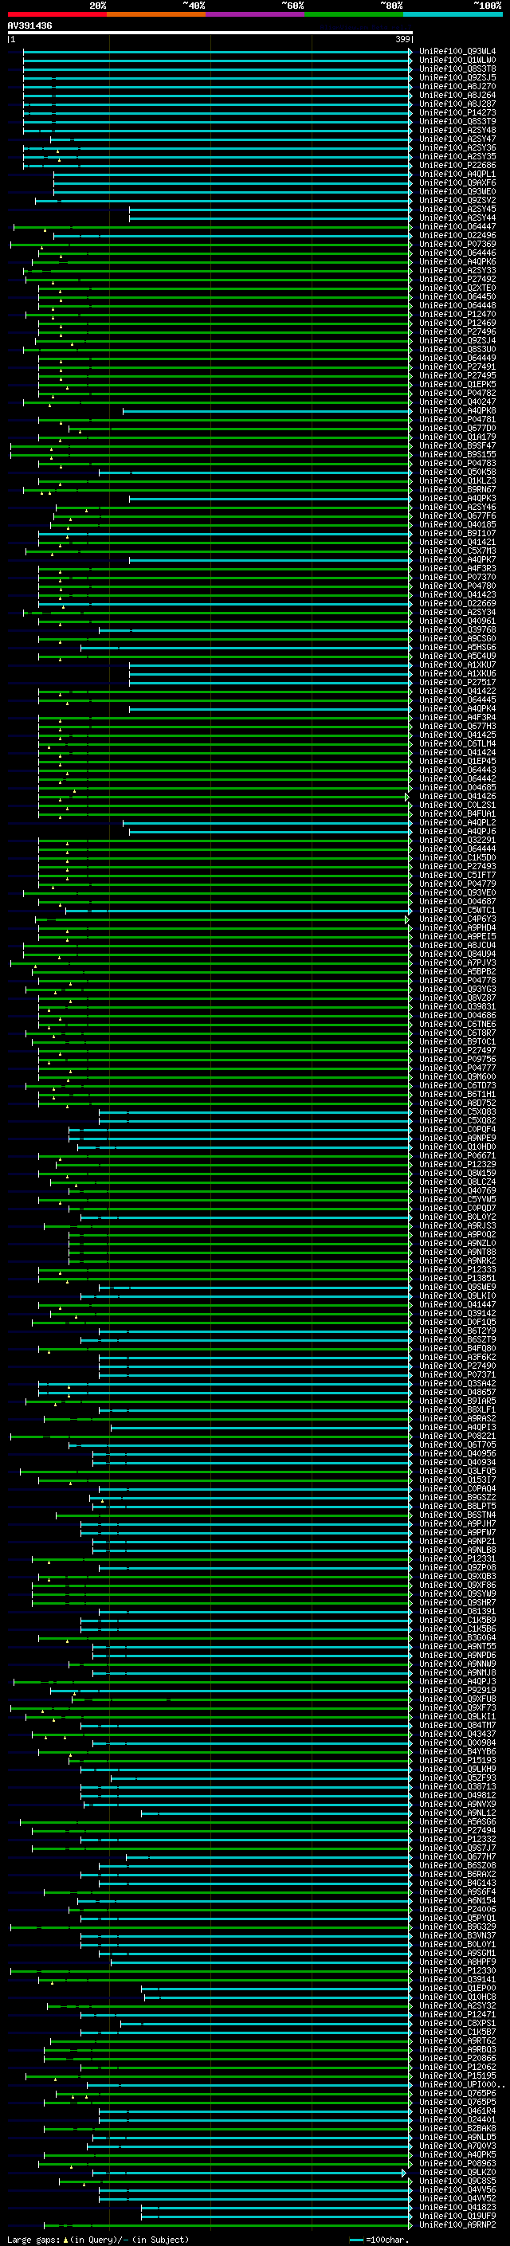This screenshot has height=2246, width=510.
Task: Select label UniRef100_C5XQ83
Action: point(457,1111)
